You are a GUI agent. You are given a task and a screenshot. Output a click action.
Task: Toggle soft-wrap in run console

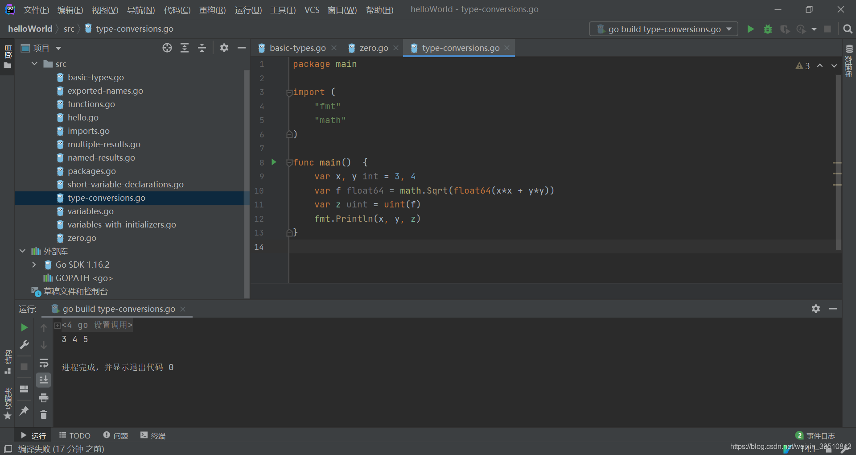(44, 363)
